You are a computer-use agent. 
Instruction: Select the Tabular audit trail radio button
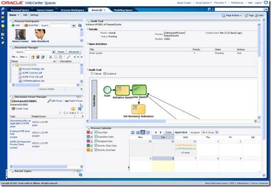point(92,74)
